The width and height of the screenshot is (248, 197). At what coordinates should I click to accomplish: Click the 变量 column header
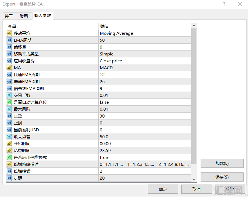click(x=52, y=26)
